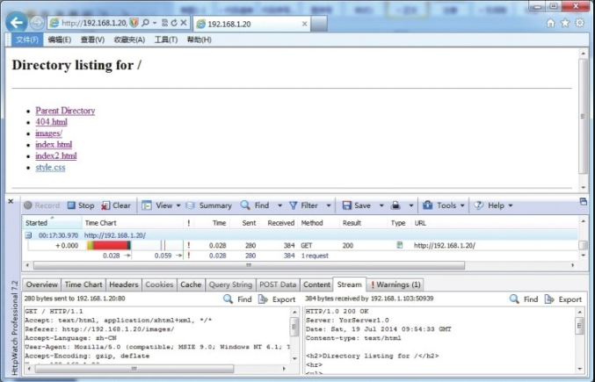Click the compatibility view icon in address bar
Image resolution: width=595 pixels, height=382 pixels.
tap(164, 23)
